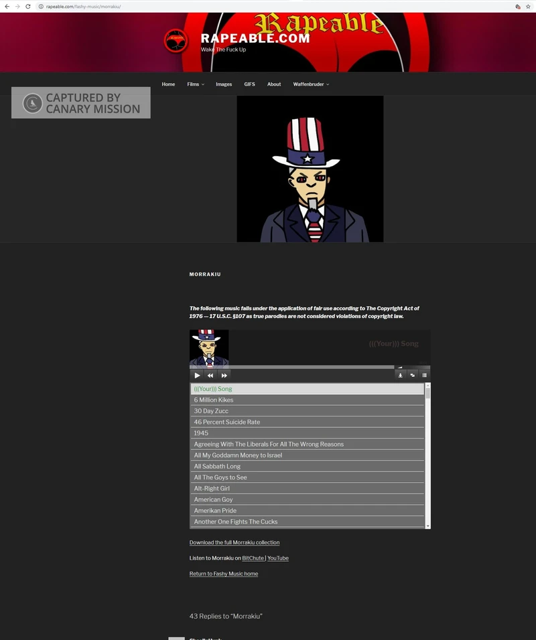The height and width of the screenshot is (640, 536).
Task: Skip to the next track in the player
Action: click(x=224, y=376)
